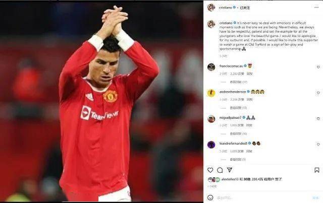The image size is (323, 203).
Task: Open franciscomacau's profile picture
Action: tap(211, 67)
